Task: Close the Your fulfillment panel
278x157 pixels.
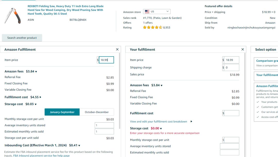Action: [x=242, y=49]
